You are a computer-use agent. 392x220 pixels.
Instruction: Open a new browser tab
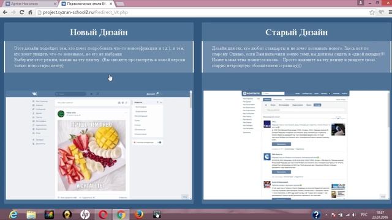tap(120, 4)
